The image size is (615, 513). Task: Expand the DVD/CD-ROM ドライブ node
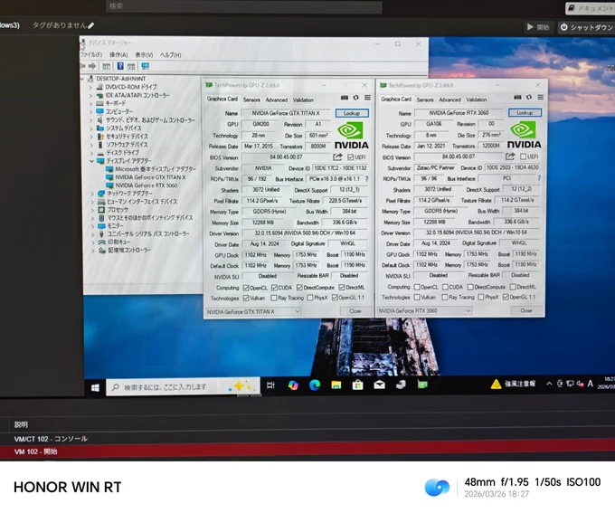91,87
